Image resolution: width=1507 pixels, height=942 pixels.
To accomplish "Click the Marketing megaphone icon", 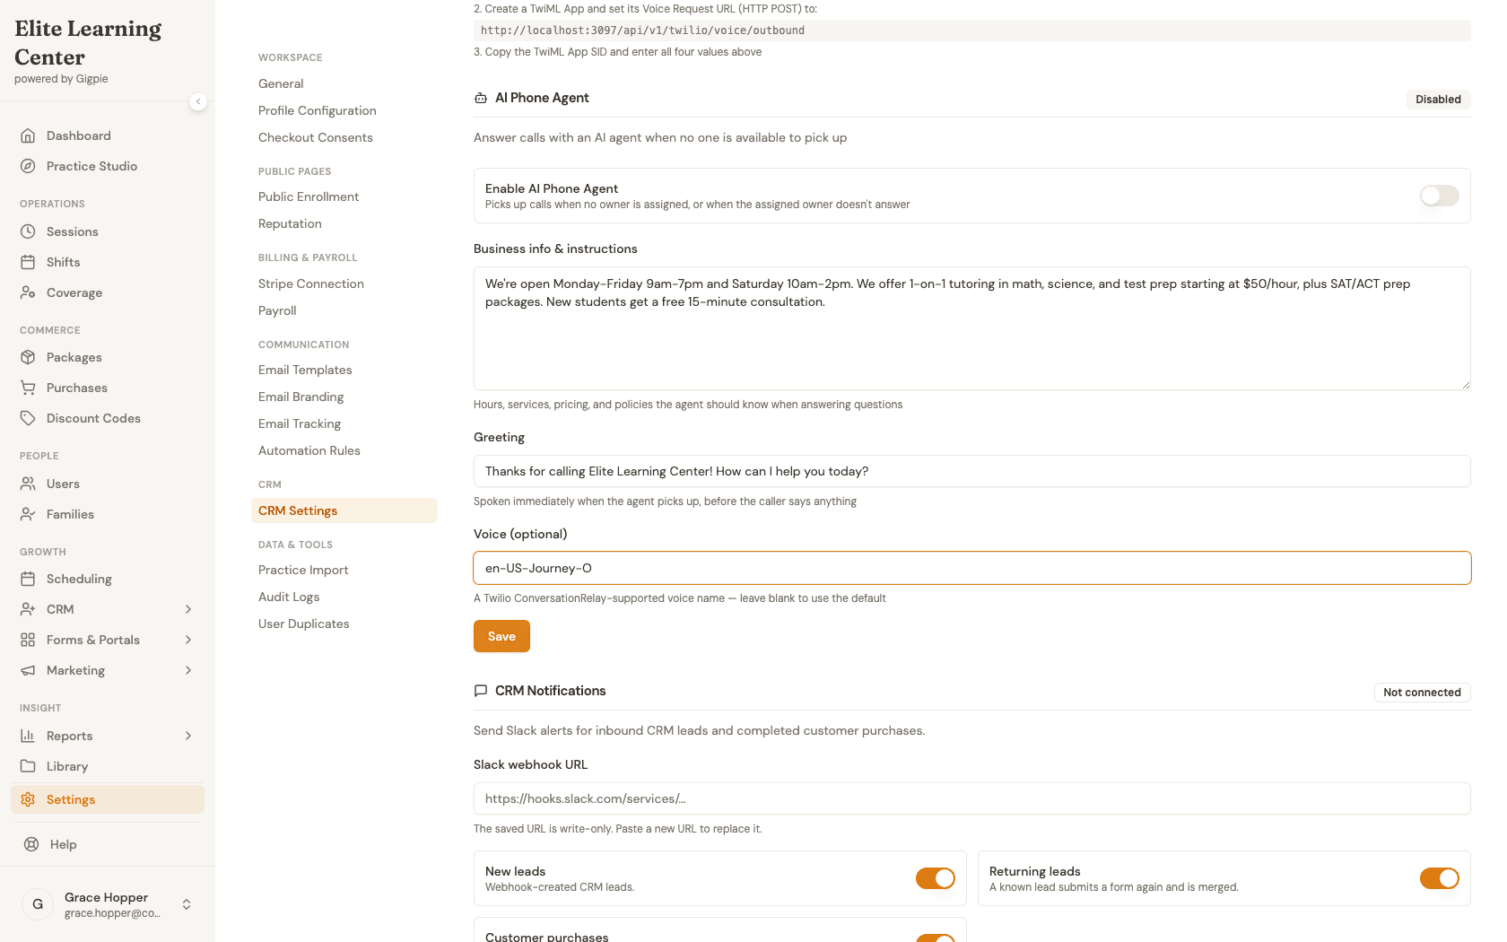I will pyautogui.click(x=28, y=670).
